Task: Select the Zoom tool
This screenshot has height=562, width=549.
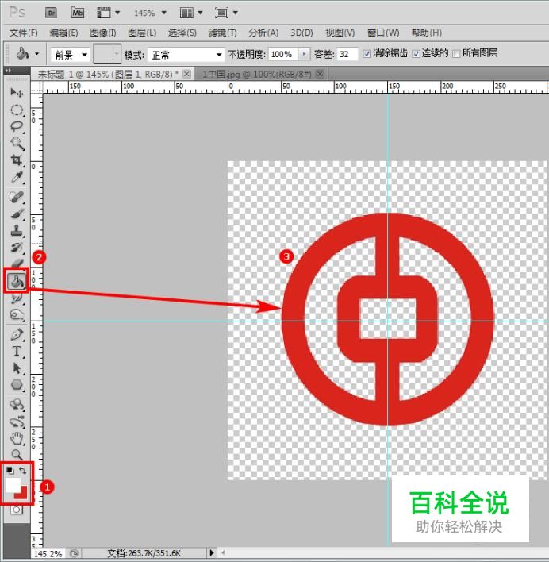Action: [17, 455]
